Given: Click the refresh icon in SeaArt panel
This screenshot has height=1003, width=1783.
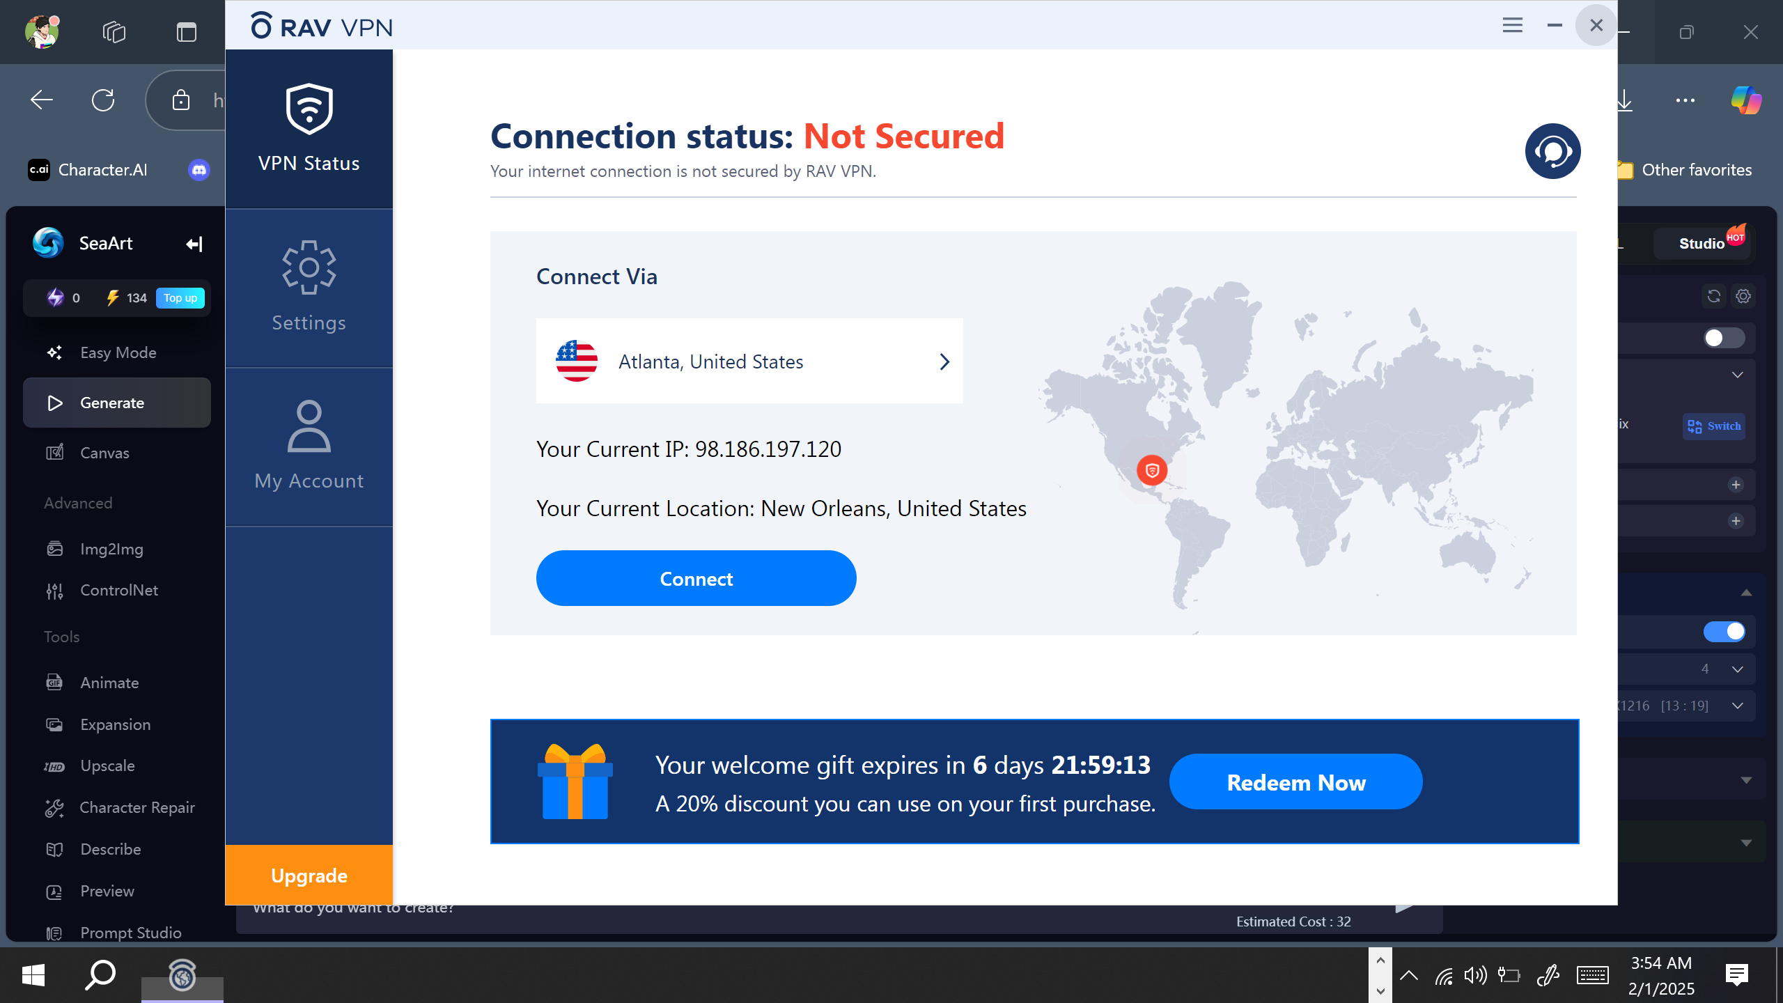Looking at the screenshot, I should (x=1714, y=296).
